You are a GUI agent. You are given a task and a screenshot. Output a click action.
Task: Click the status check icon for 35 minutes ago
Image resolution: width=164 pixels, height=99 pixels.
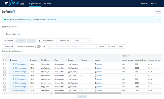pos(14,75)
